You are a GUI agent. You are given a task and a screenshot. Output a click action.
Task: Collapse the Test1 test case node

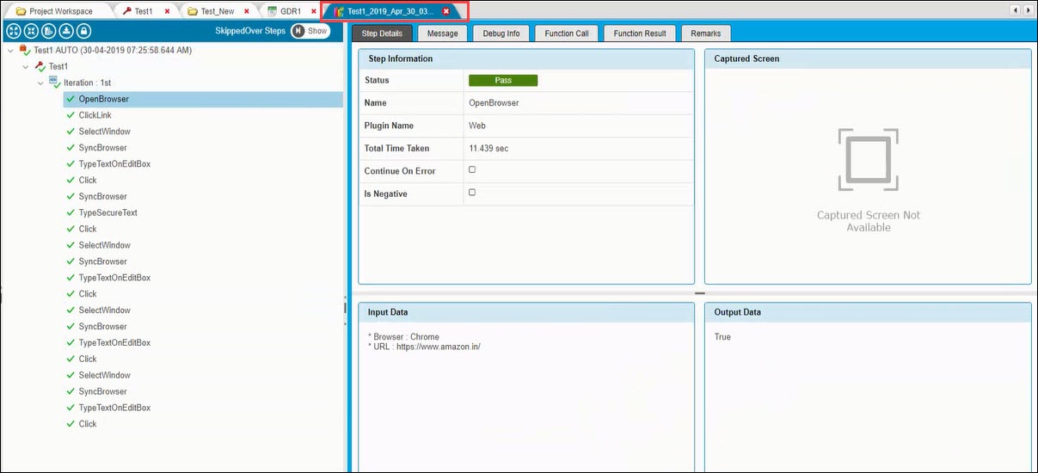(x=25, y=67)
